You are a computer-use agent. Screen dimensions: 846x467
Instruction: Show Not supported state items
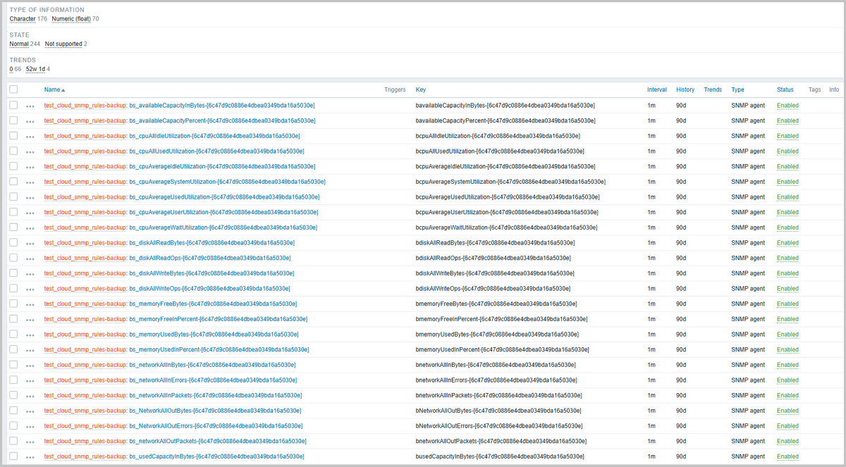click(x=65, y=44)
